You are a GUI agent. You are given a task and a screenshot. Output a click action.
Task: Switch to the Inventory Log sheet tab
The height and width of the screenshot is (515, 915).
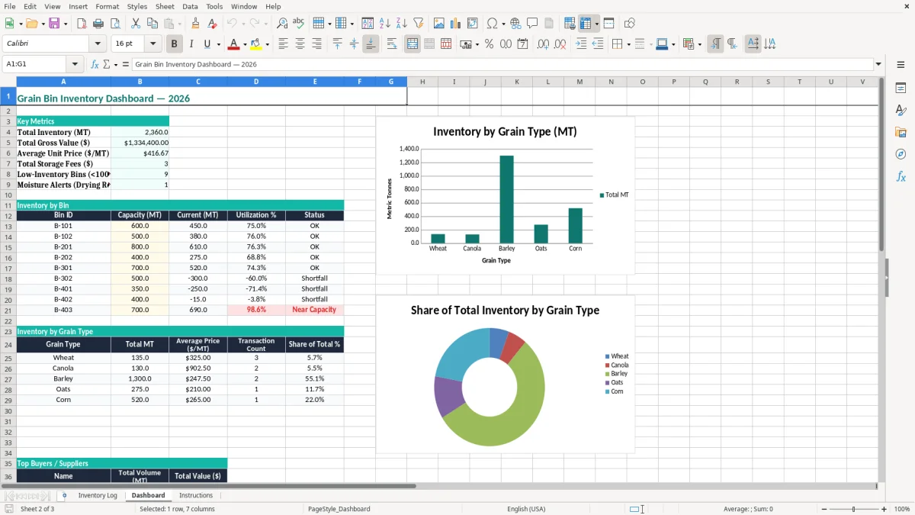coord(98,495)
